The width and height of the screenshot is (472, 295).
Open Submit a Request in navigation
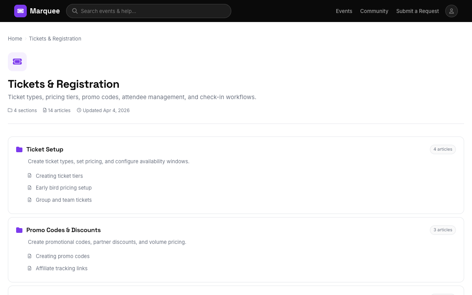point(417,11)
